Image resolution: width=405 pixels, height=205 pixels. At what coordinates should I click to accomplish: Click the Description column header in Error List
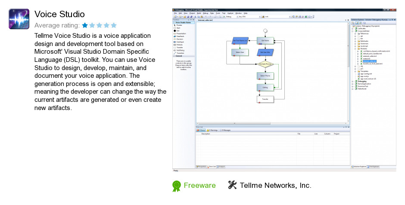click(206, 134)
